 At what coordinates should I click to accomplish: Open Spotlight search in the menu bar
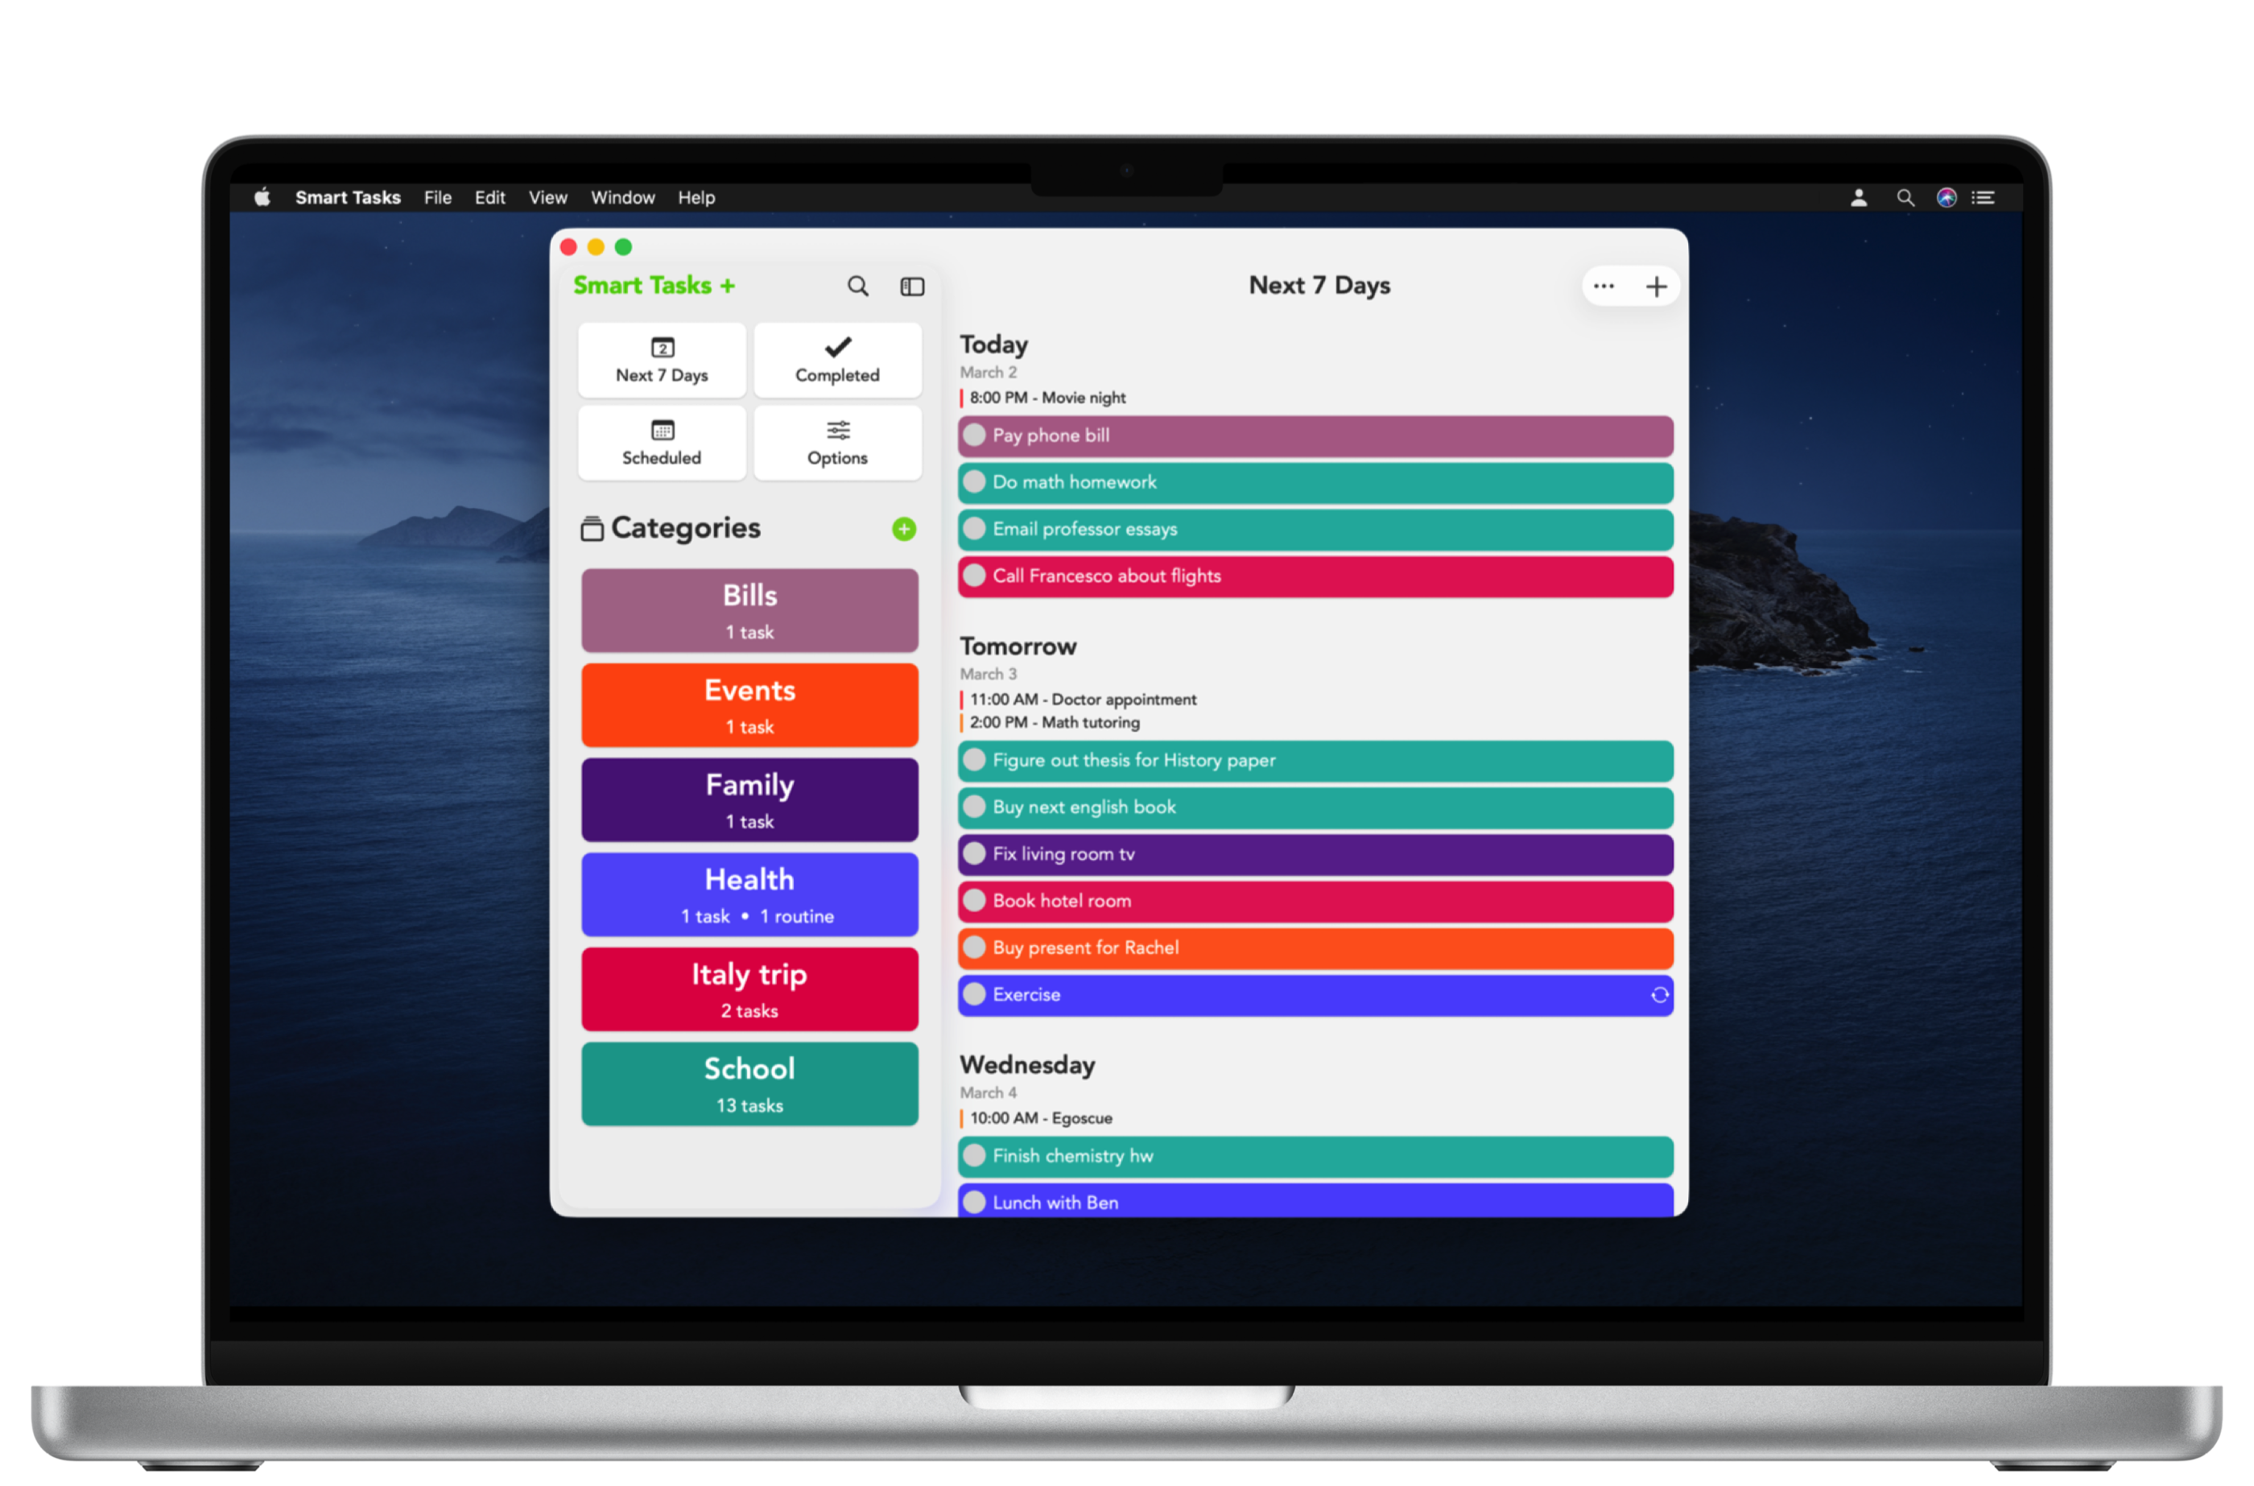1905,197
